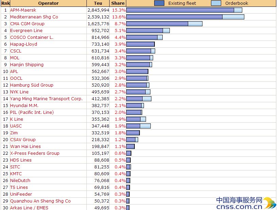Open the Mediterranean Shg Co link
This screenshot has height=210, width=277.
tap(34, 17)
